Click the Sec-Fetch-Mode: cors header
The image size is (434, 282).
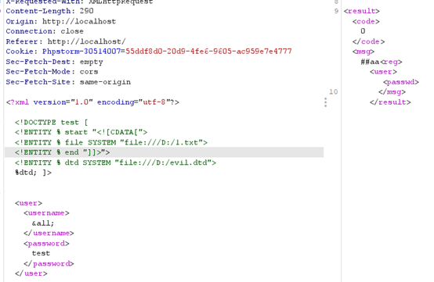click(52, 72)
